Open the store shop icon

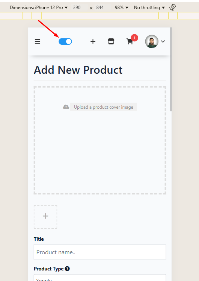pos(111,41)
